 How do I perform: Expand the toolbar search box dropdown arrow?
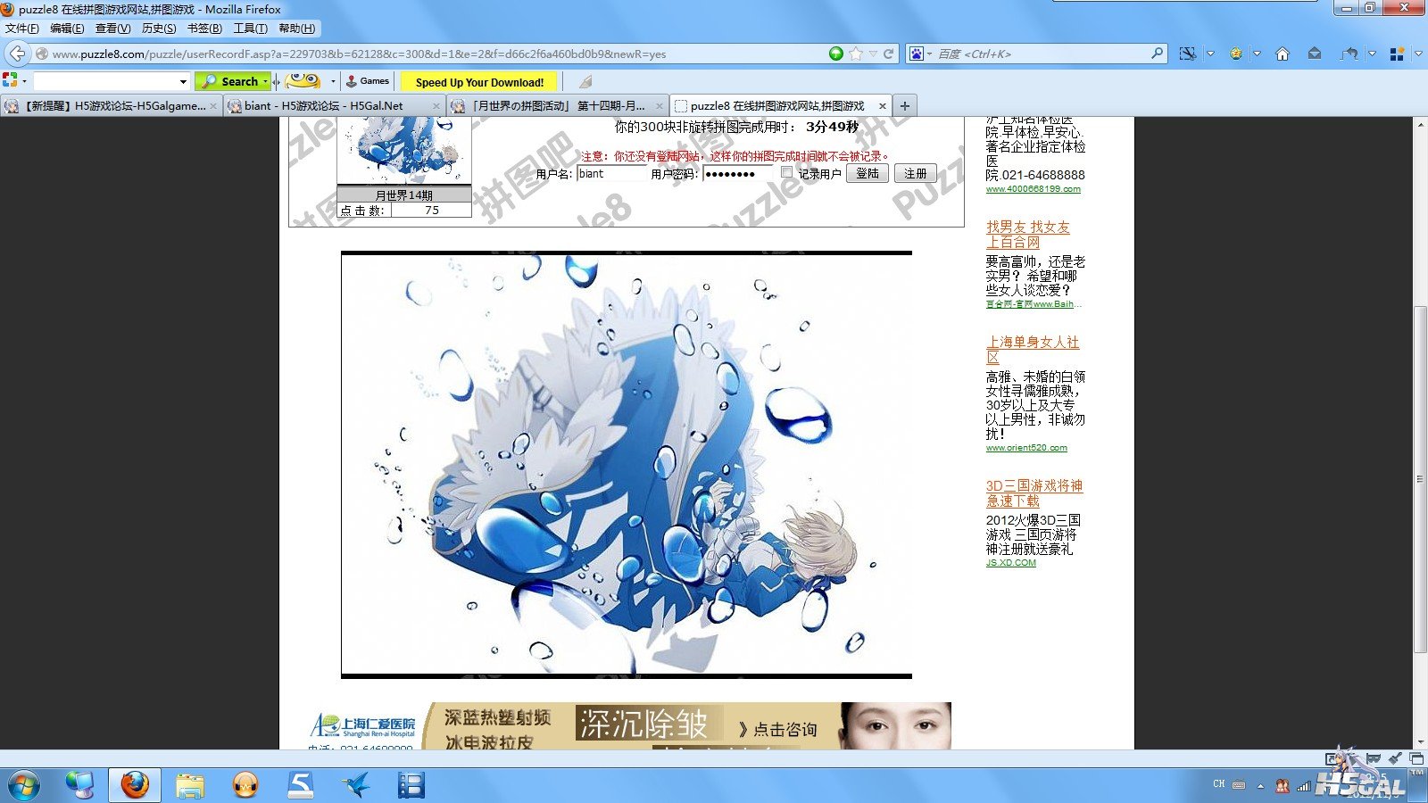coord(183,81)
